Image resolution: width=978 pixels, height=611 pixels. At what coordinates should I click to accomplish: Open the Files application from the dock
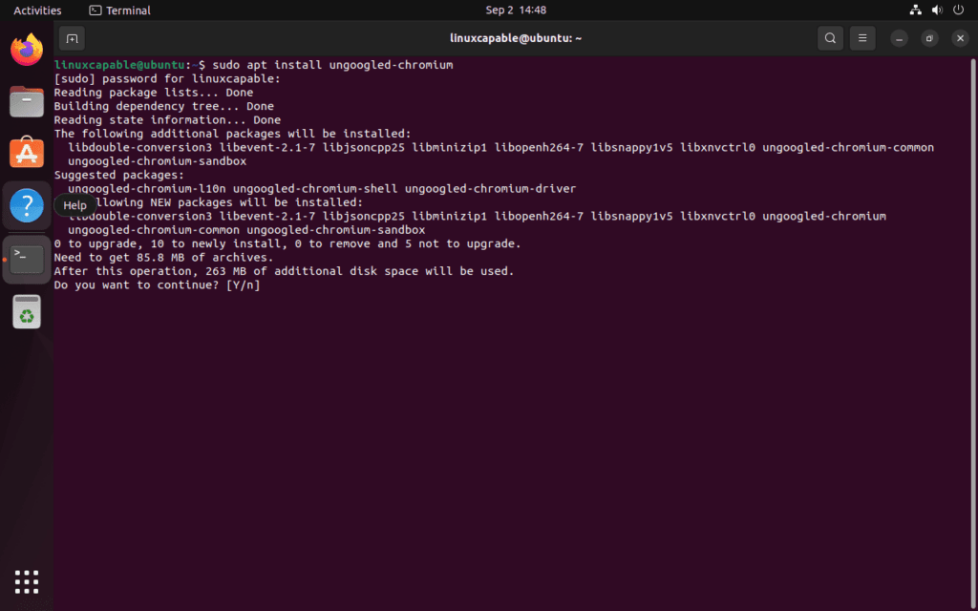(26, 101)
